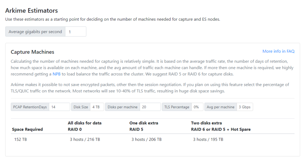
Task: Click the 3 hosts / 206 TB cell
Action: (x=146, y=139)
